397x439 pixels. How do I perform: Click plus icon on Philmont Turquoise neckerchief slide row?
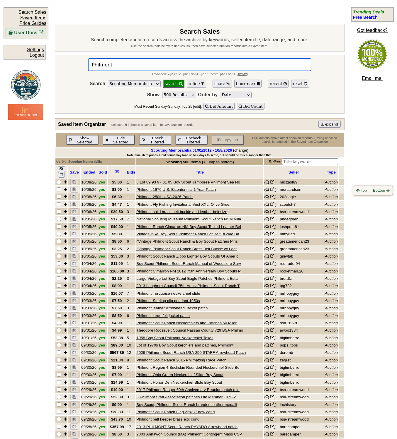(65, 293)
